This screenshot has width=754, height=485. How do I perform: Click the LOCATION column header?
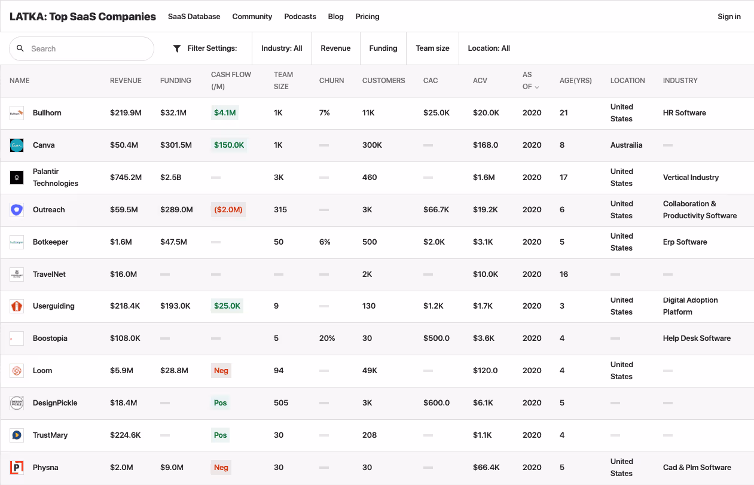[x=628, y=81]
